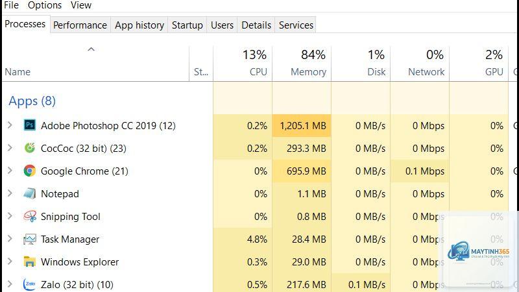The width and height of the screenshot is (519, 292).
Task: Expand the Zalo (32 bit) process group
Action: [10, 284]
